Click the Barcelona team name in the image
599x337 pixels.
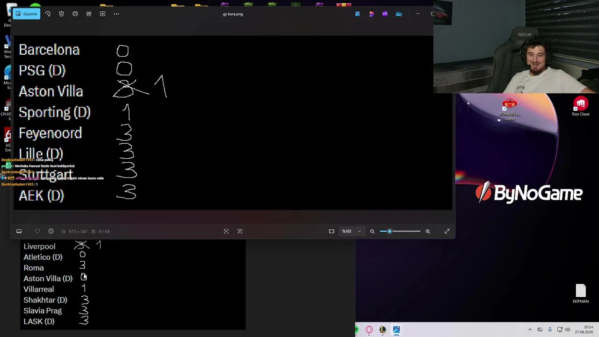[x=49, y=50]
